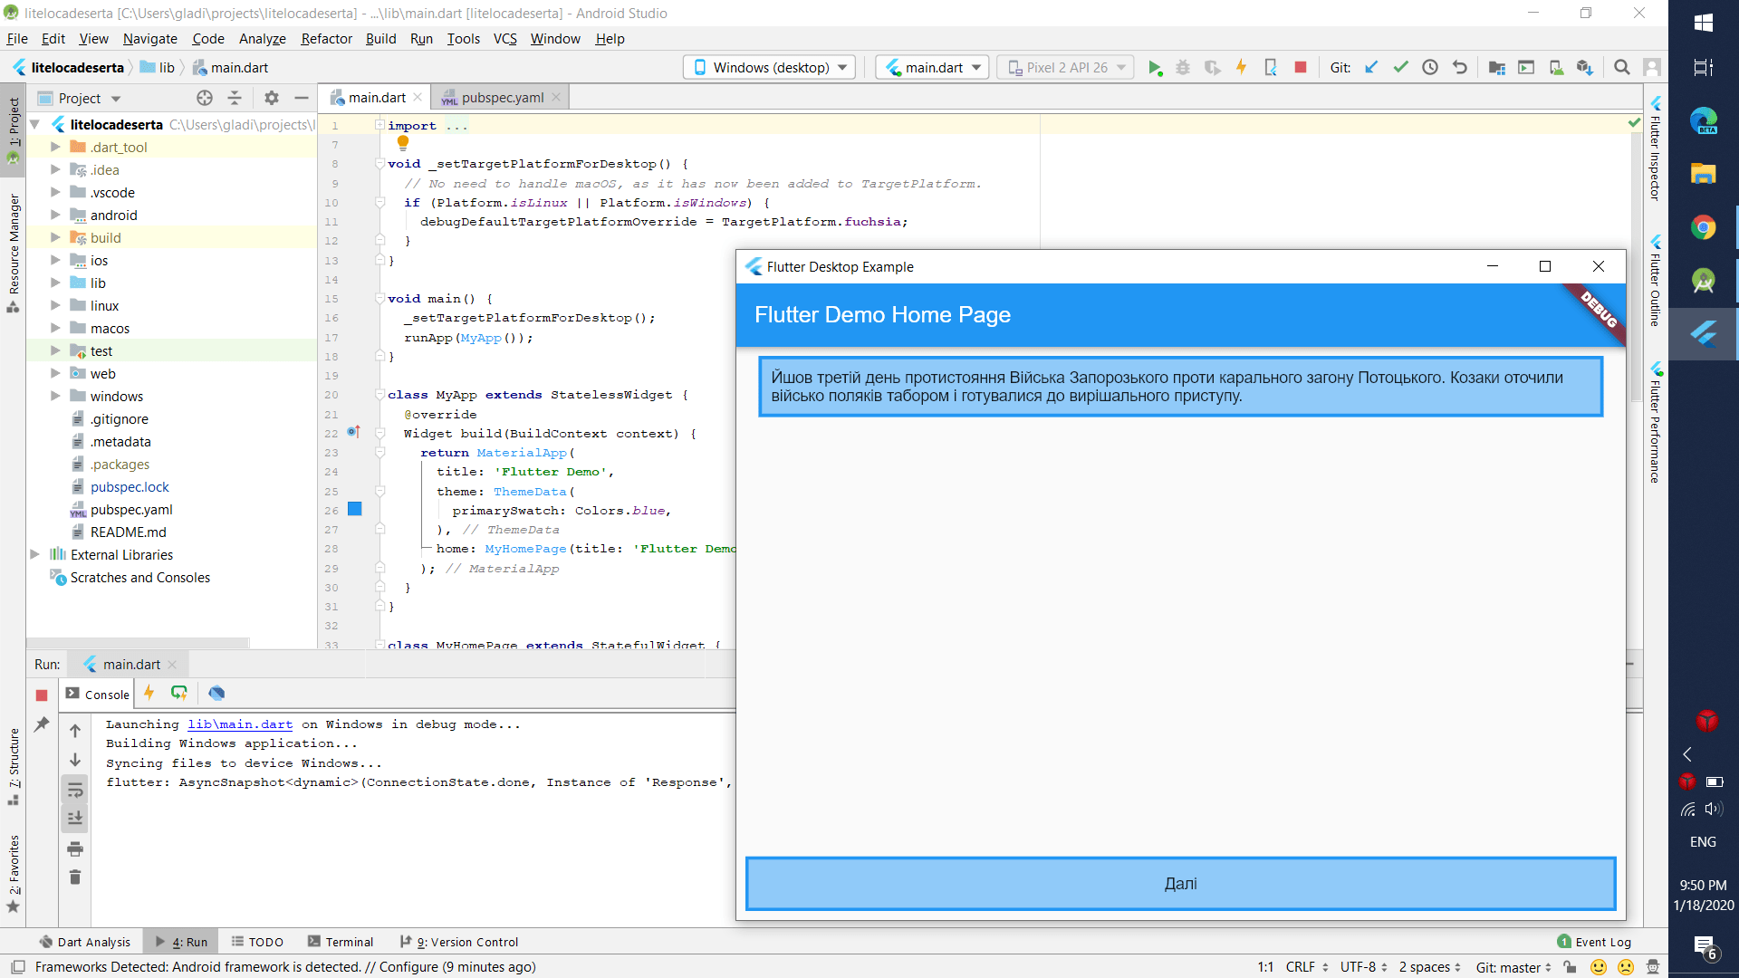Image resolution: width=1739 pixels, height=978 pixels.
Task: Clear console output with trash icon
Action: (75, 877)
